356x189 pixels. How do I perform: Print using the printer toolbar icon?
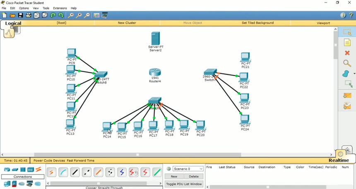coord(29,15)
